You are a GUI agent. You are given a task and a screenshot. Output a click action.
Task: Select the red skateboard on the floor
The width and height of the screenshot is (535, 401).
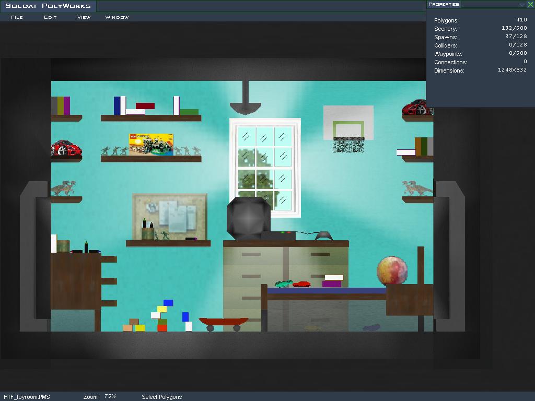pos(223,324)
